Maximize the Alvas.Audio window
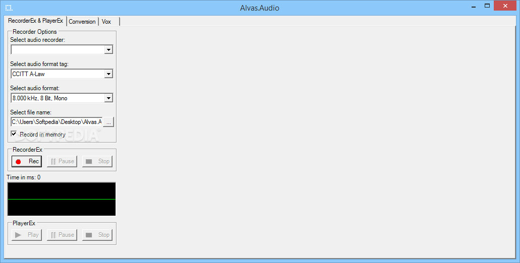Viewport: 520px width, 263px height. (x=487, y=6)
